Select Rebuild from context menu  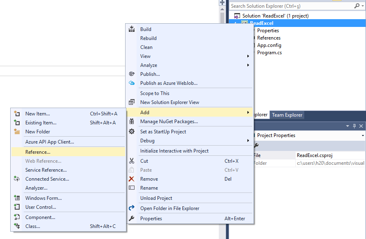190,38
